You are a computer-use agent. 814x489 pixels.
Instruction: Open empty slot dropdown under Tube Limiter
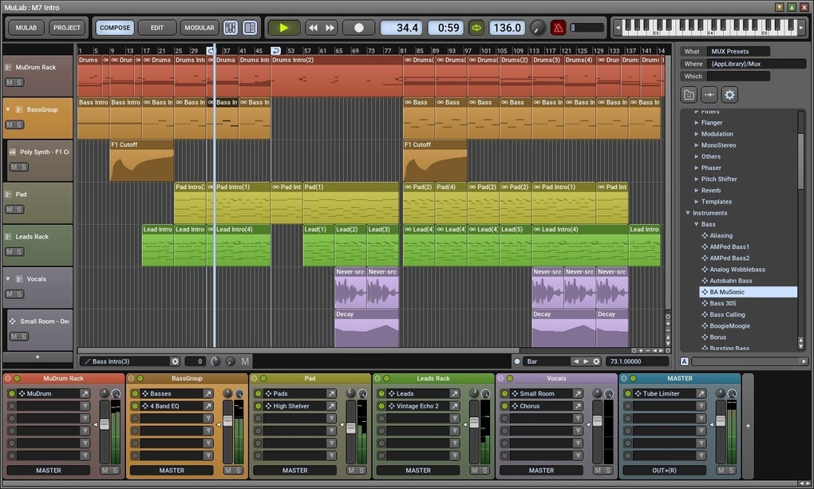700,406
